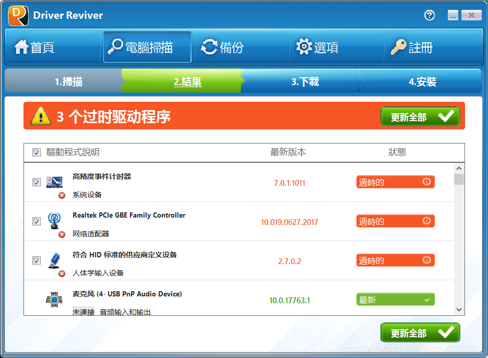This screenshot has height=358, width=488.
Task: Click the 最新版本 column header
Action: pos(288,152)
